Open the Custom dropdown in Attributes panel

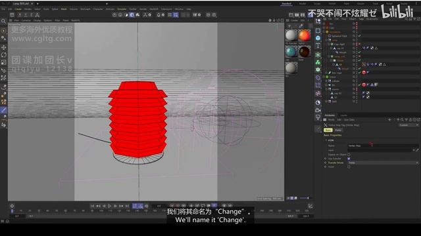tap(409, 125)
